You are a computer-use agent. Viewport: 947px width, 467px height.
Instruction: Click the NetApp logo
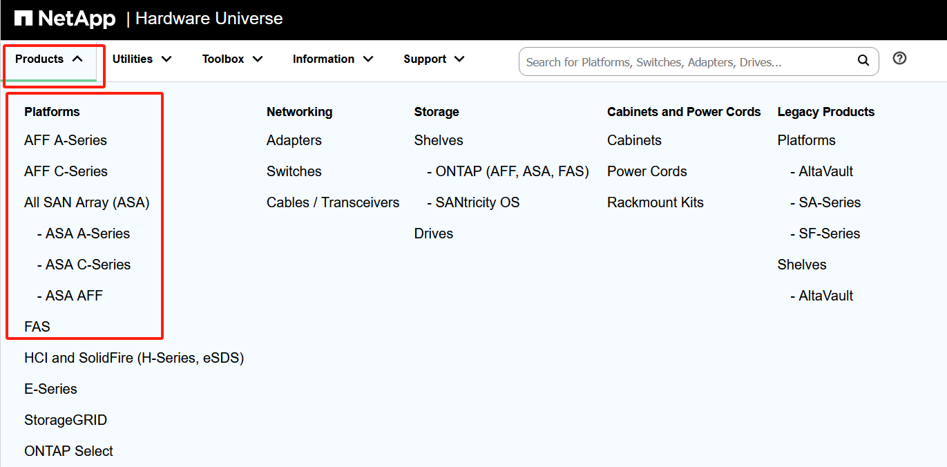click(65, 19)
